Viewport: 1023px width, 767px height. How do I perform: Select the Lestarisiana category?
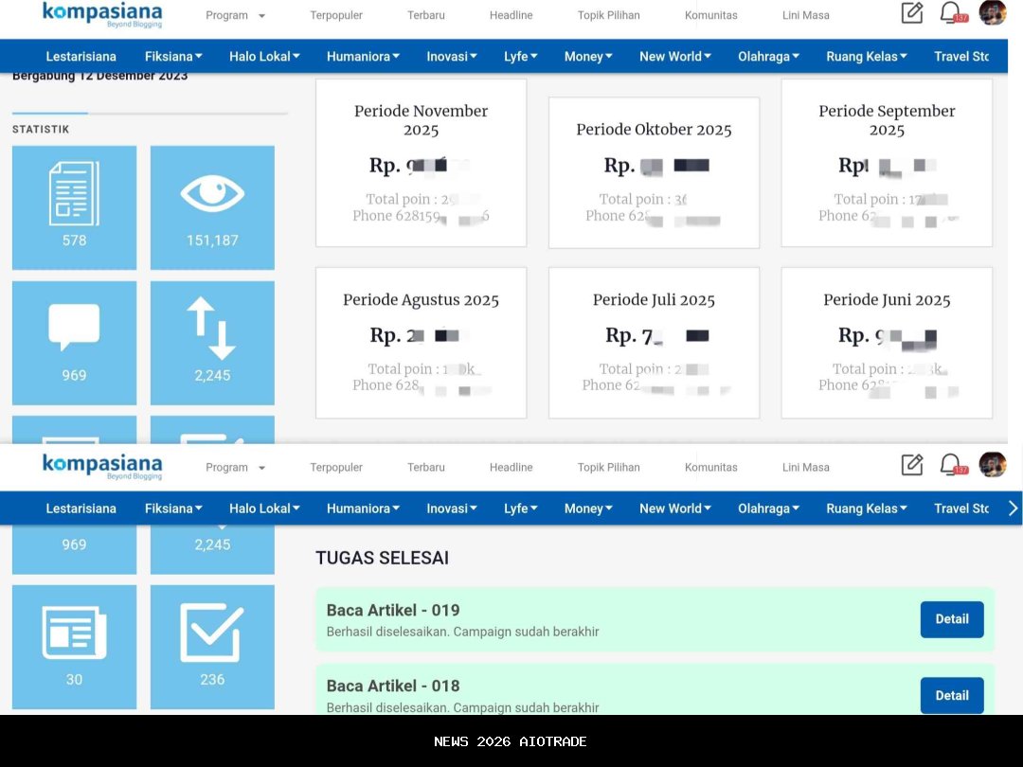click(x=81, y=56)
